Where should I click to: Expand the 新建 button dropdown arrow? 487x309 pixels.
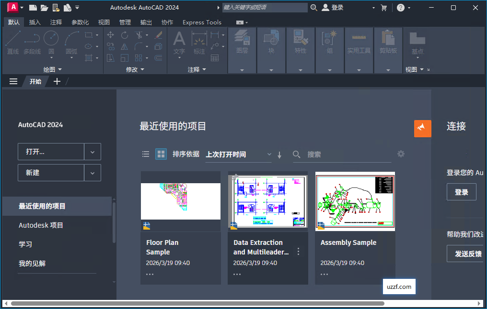point(92,173)
